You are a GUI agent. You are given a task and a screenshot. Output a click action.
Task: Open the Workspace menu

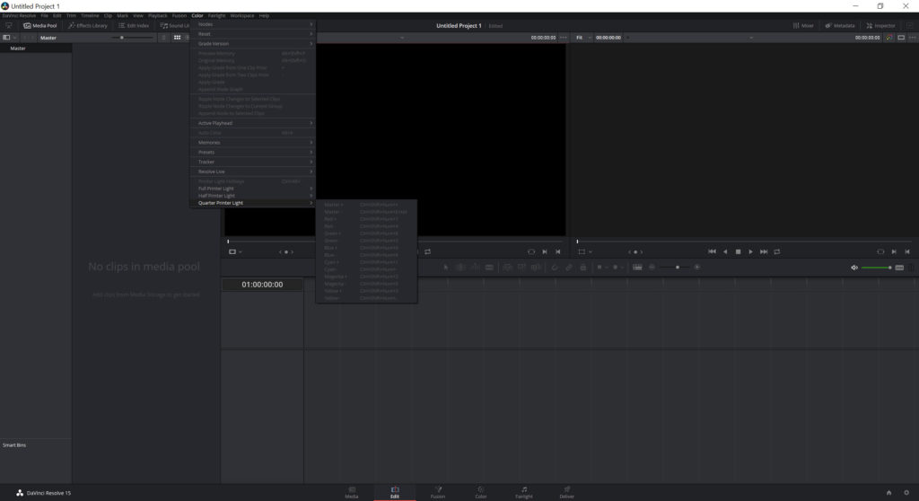tap(242, 16)
